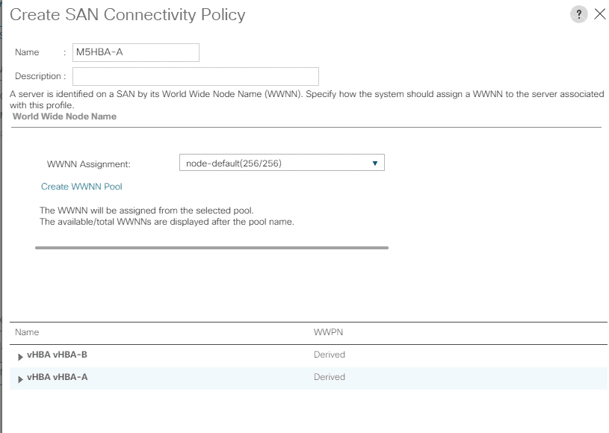The image size is (609, 433).
Task: Open the Create WWNN Pool link
Action: [81, 187]
